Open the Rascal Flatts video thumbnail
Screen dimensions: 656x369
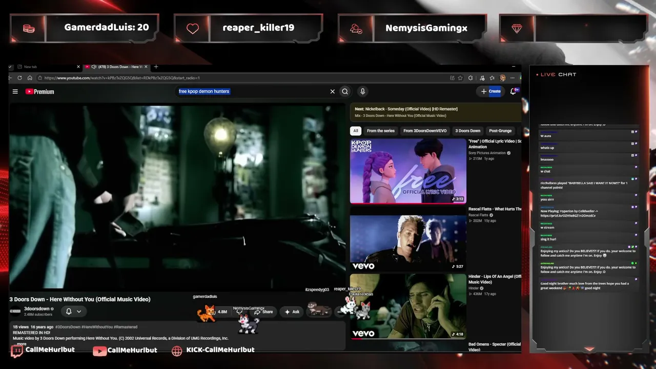pos(408,239)
